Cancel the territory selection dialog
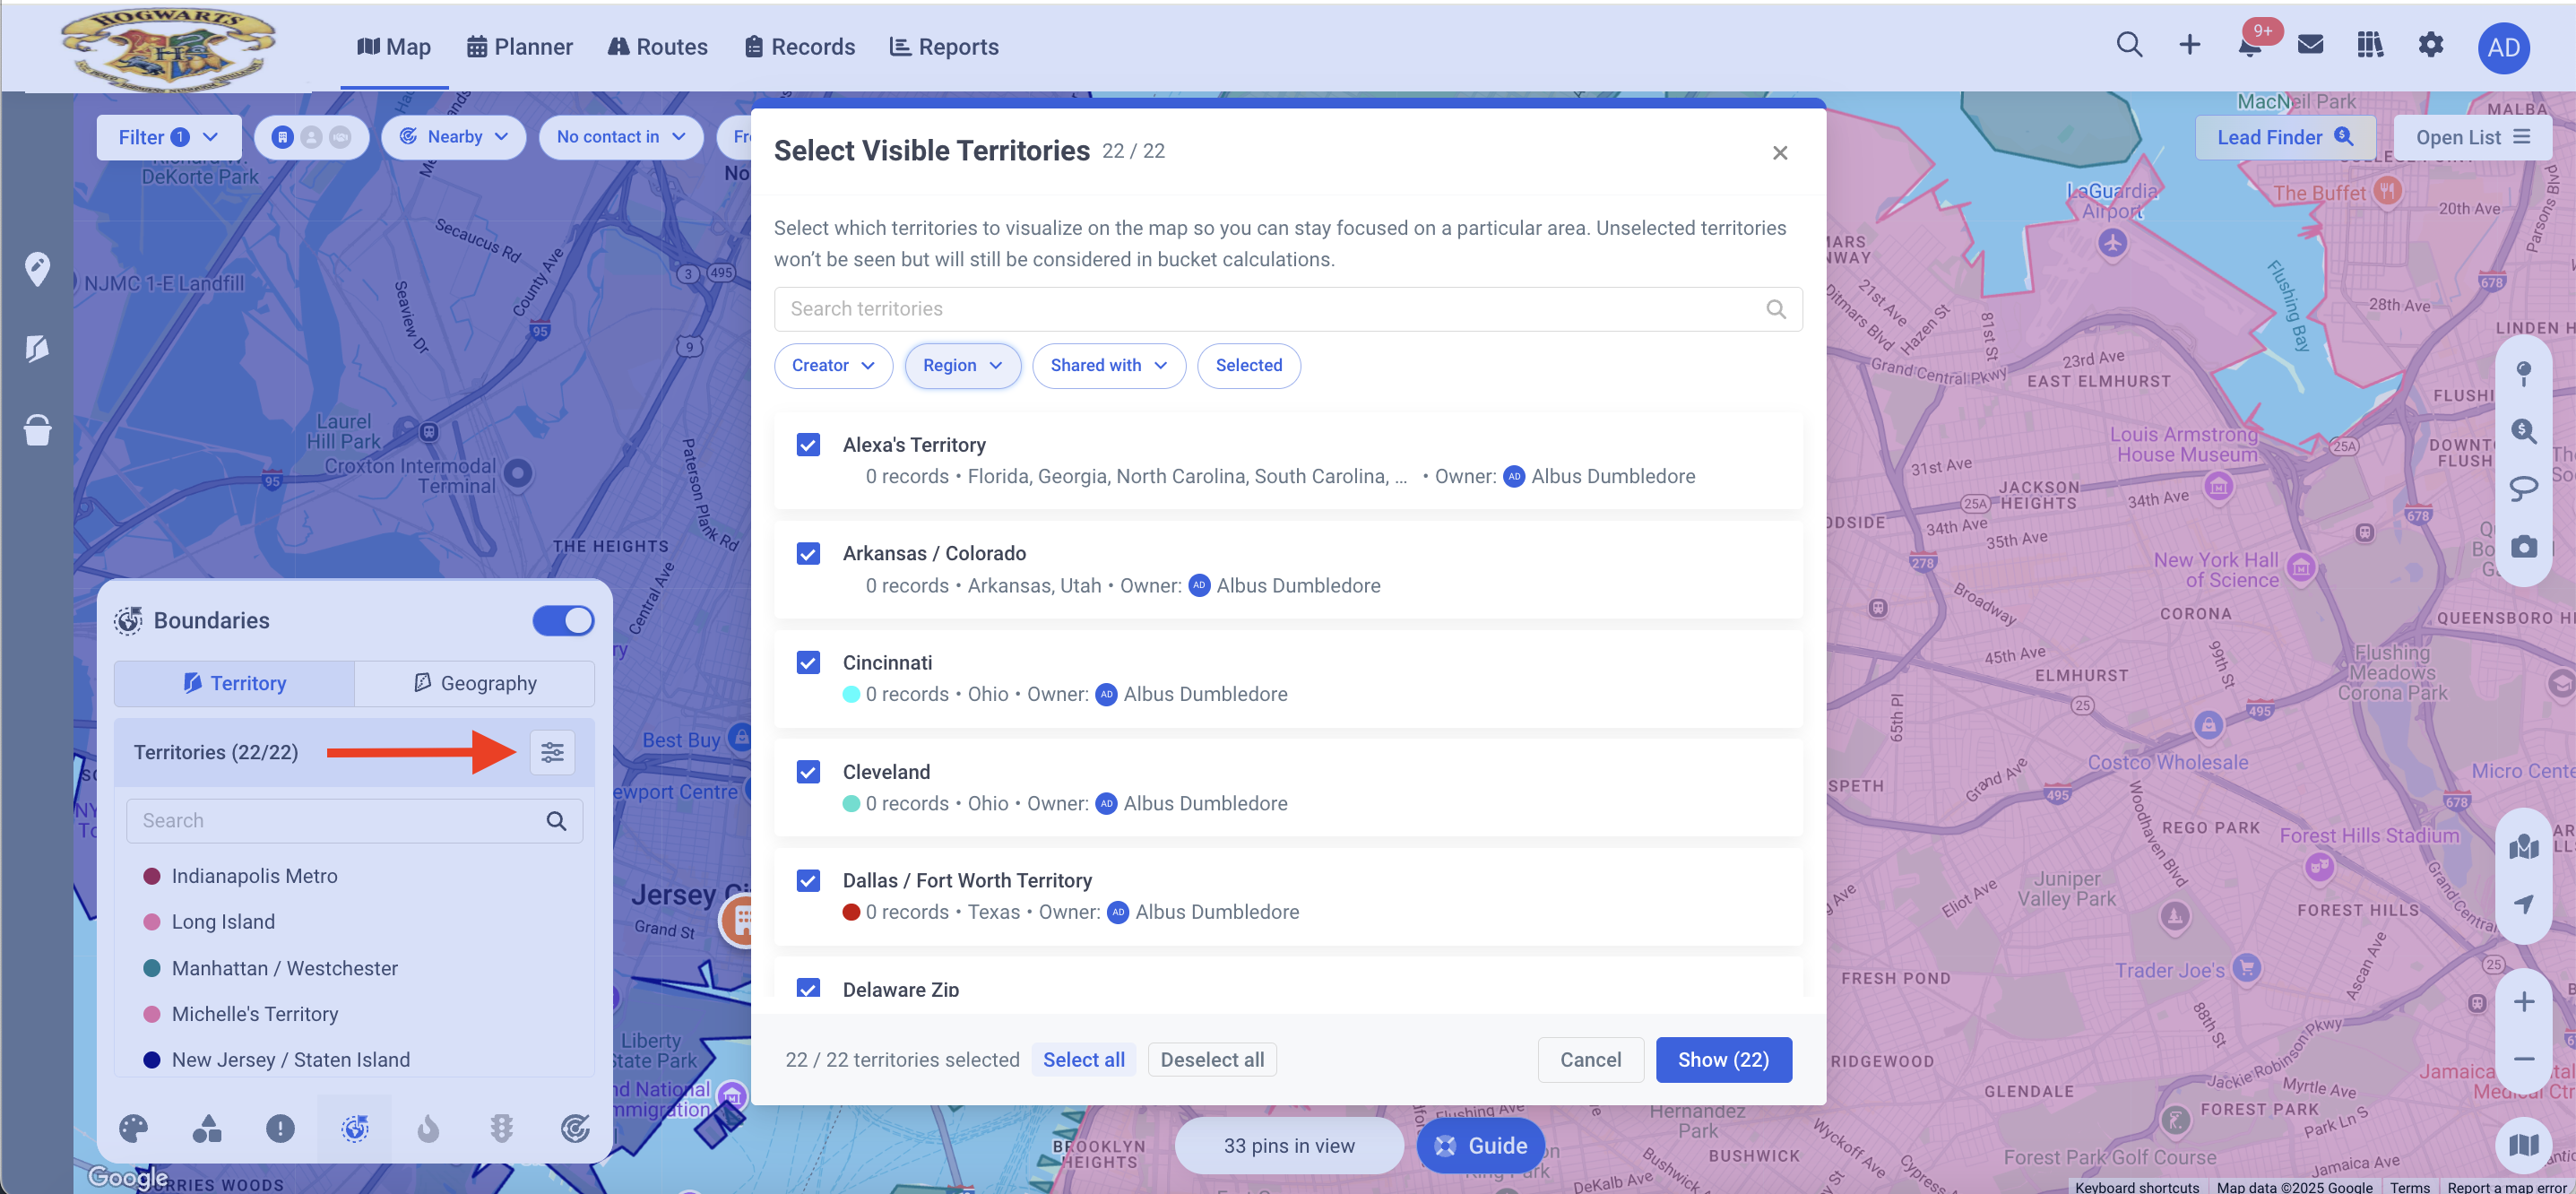 (x=1590, y=1059)
